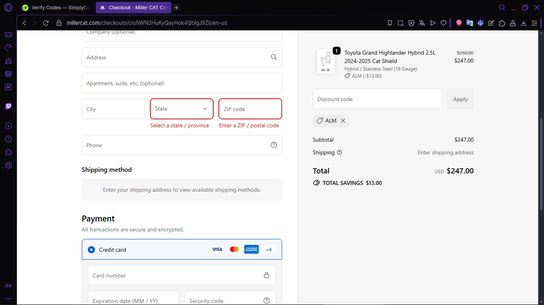Click the Total $247.00 amount
The height and width of the screenshot is (305, 544).
click(x=460, y=171)
